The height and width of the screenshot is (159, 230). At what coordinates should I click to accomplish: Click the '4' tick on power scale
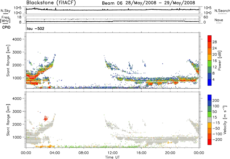(x=214, y=80)
